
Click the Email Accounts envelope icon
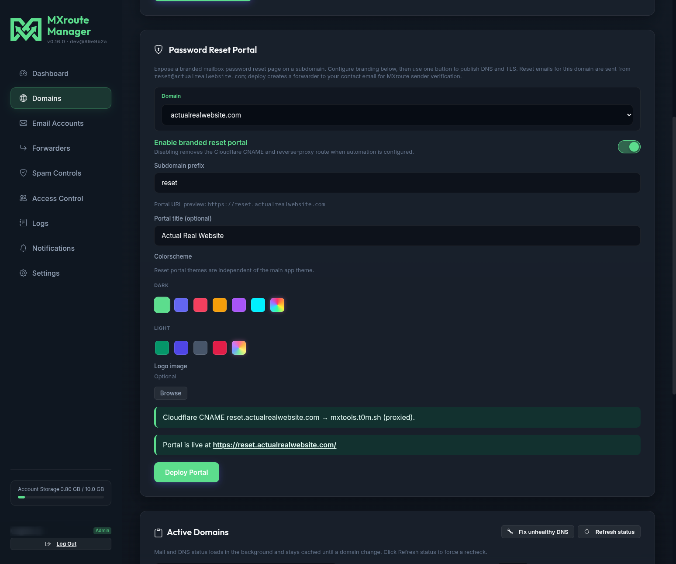(x=24, y=123)
